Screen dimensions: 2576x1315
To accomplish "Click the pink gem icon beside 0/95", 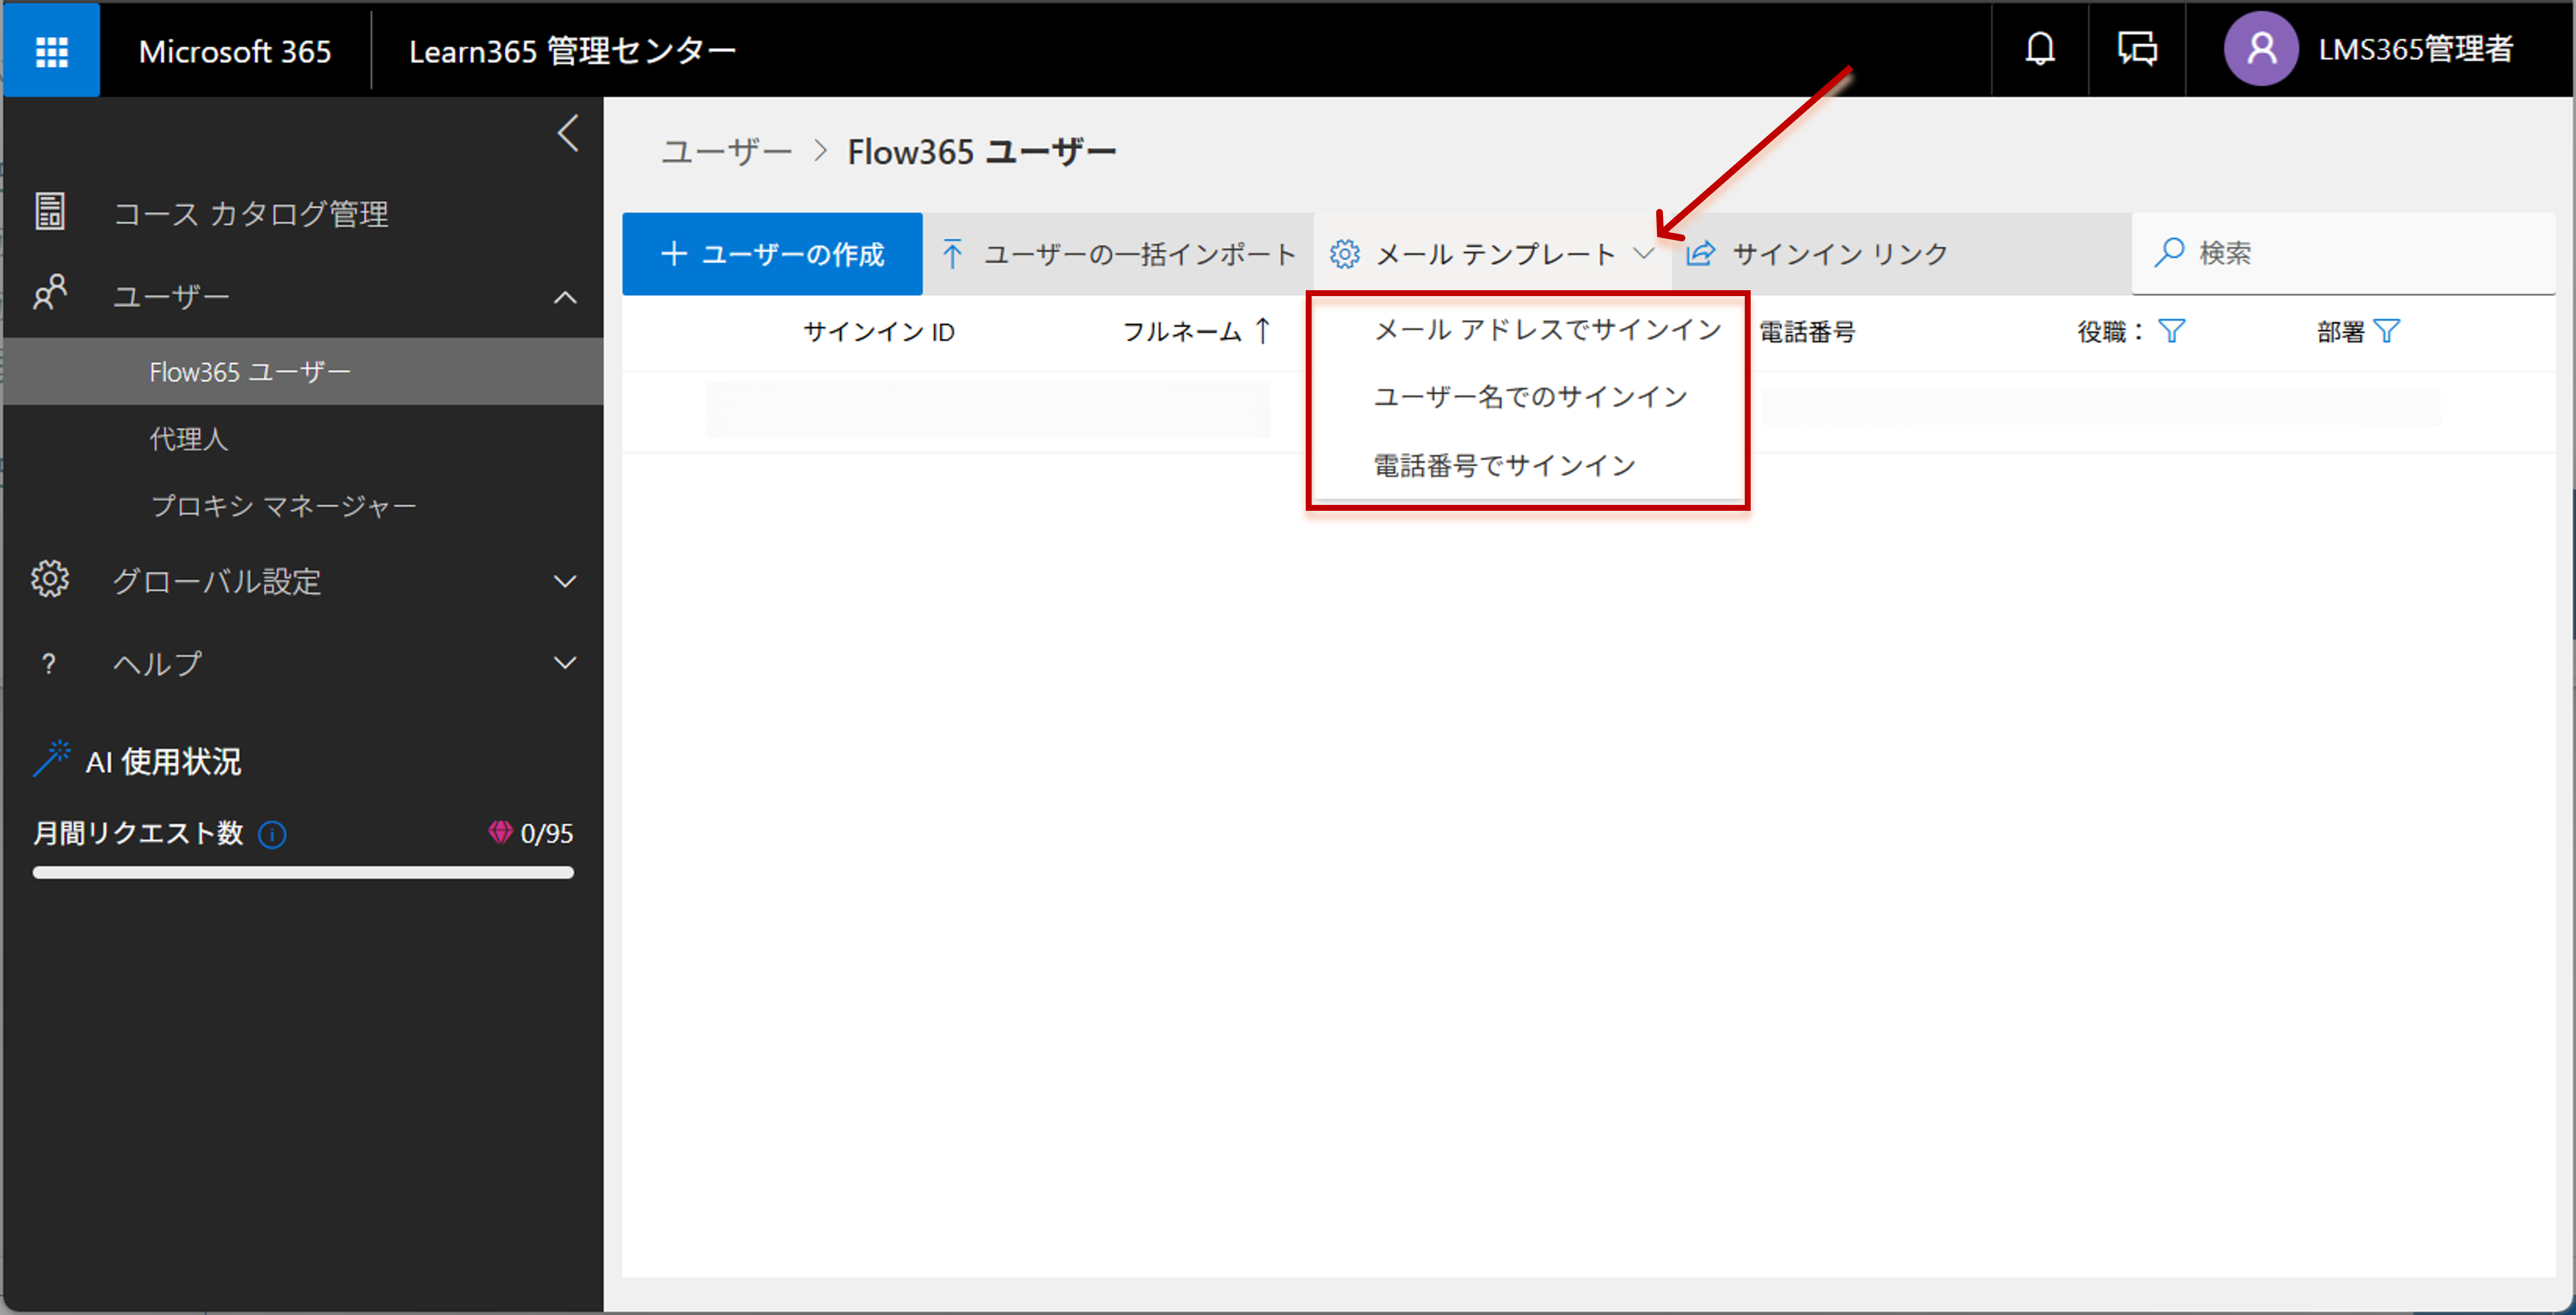I will pyautogui.click(x=500, y=832).
